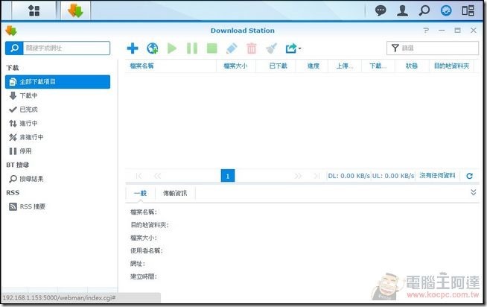Screen dimensions: 487x307
Task: Refresh the download list
Action: click(x=469, y=176)
